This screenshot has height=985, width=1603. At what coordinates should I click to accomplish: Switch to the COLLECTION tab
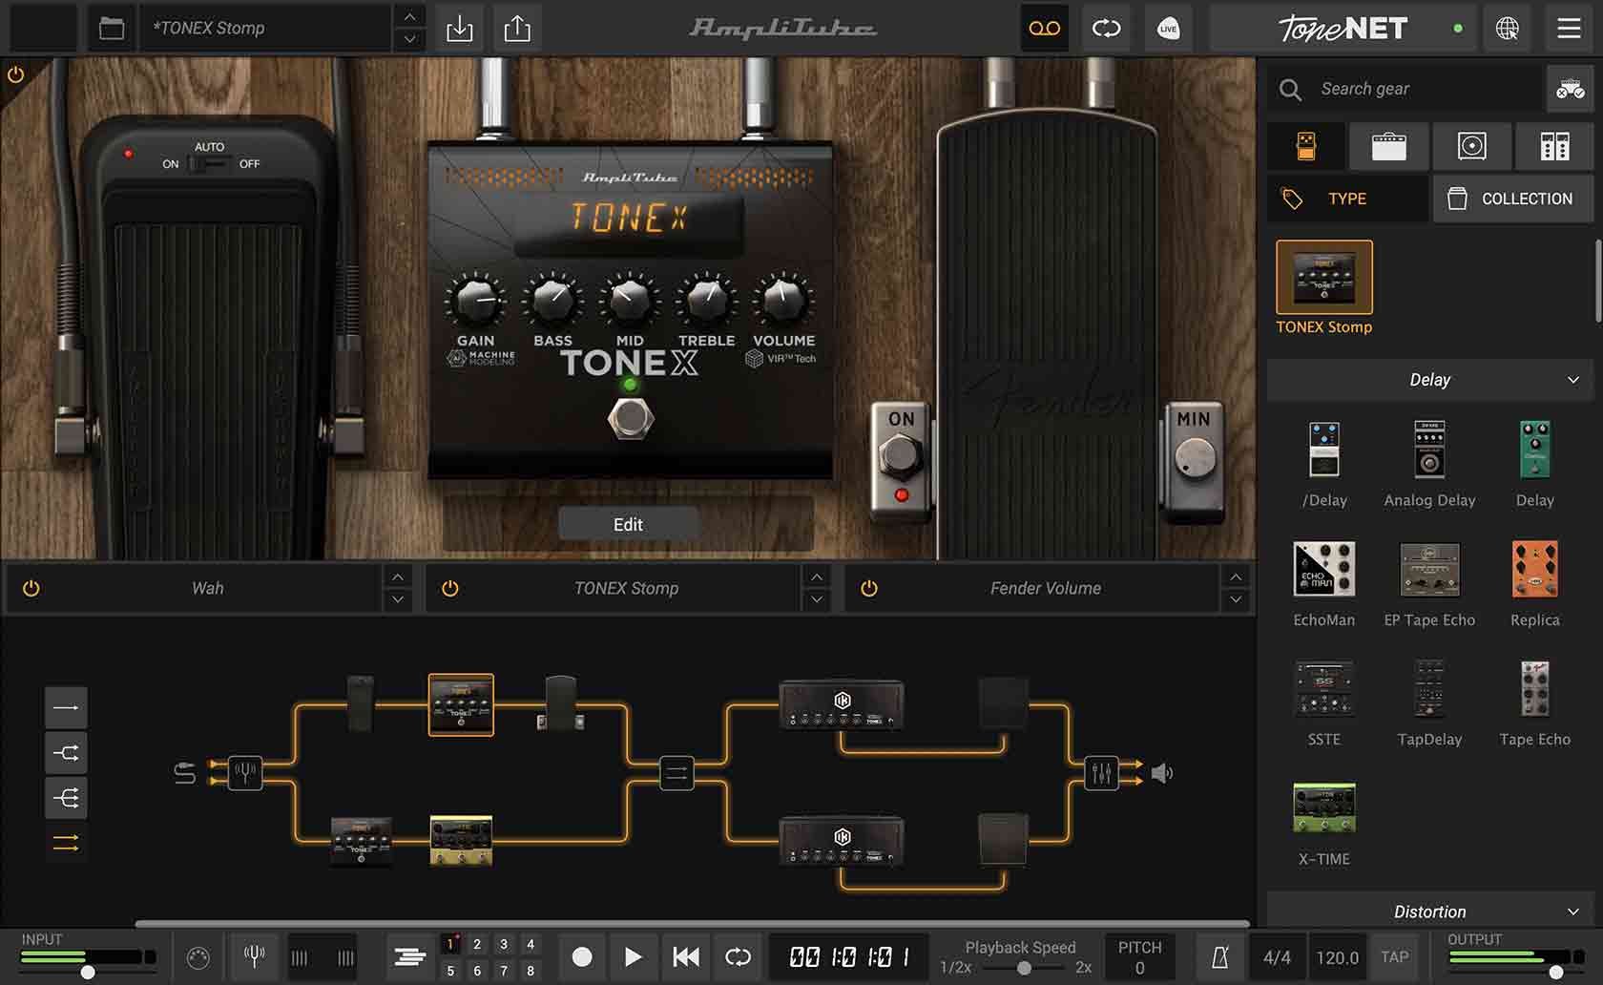tap(1511, 199)
